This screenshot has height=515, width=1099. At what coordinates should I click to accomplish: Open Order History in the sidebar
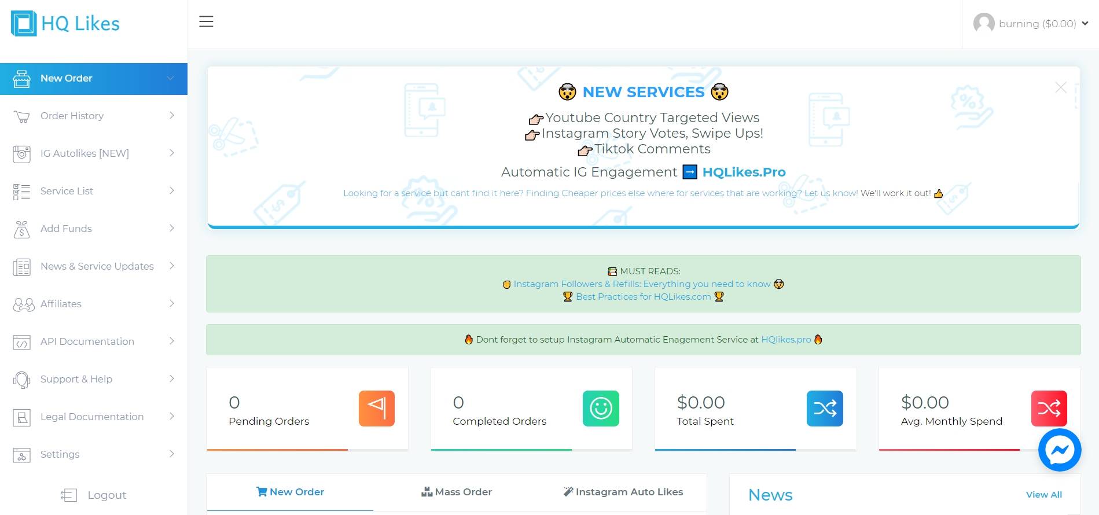pos(94,116)
